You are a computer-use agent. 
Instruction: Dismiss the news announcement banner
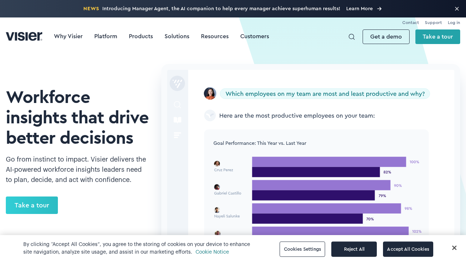coord(457,9)
